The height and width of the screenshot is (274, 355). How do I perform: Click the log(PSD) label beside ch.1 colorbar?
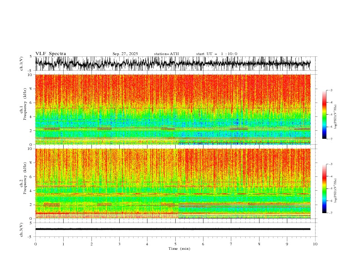335,117
